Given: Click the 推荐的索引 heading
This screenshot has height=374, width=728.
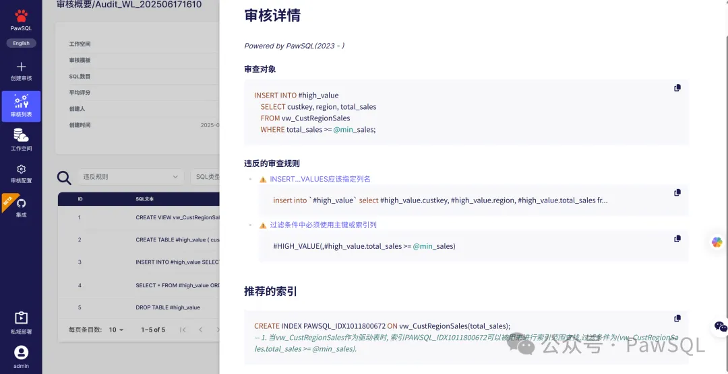Looking at the screenshot, I should click(x=271, y=291).
